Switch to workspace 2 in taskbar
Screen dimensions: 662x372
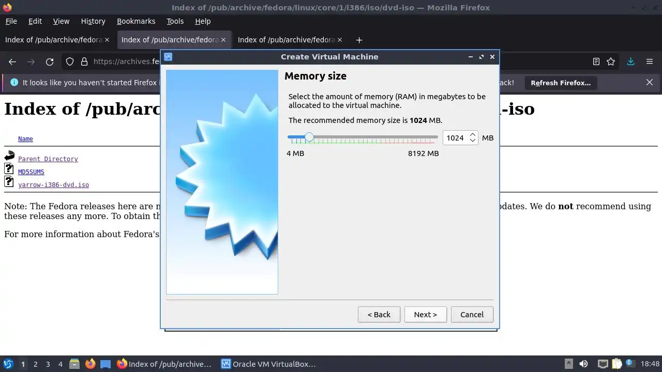coord(35,364)
